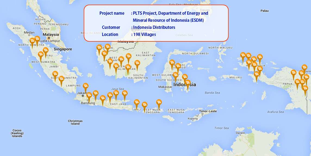This screenshot has height=156, width=311.
Task: Select the solar pin over the South Sumatra label
Action: [x=55, y=75]
